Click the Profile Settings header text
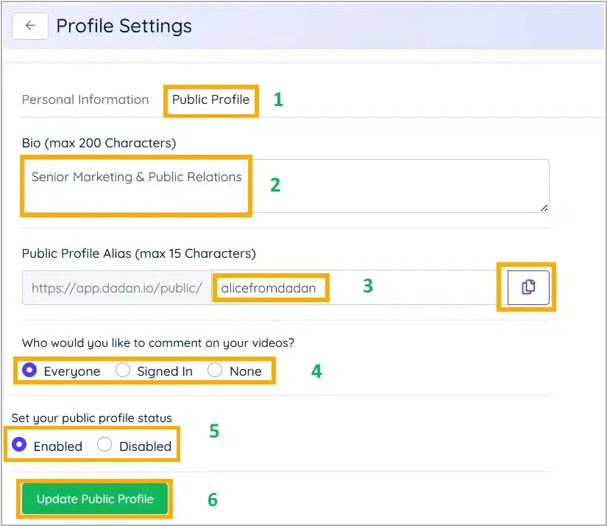Screen dimensions: 607x526 (124, 26)
